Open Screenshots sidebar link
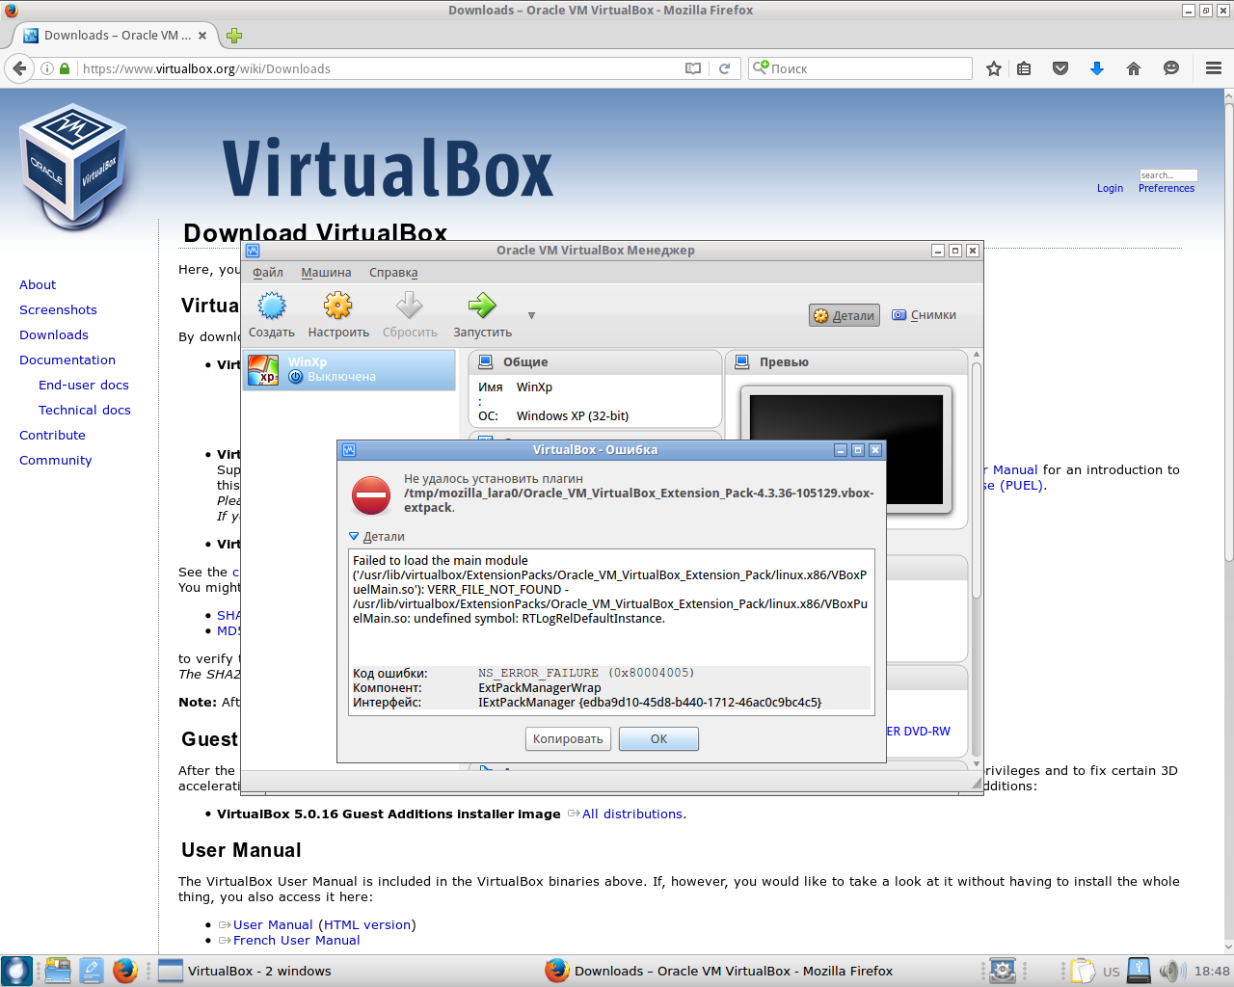The height and width of the screenshot is (987, 1234). coord(58,310)
